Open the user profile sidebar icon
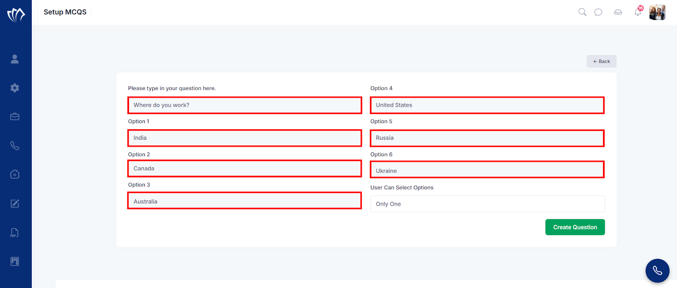The height and width of the screenshot is (288, 677). point(15,59)
